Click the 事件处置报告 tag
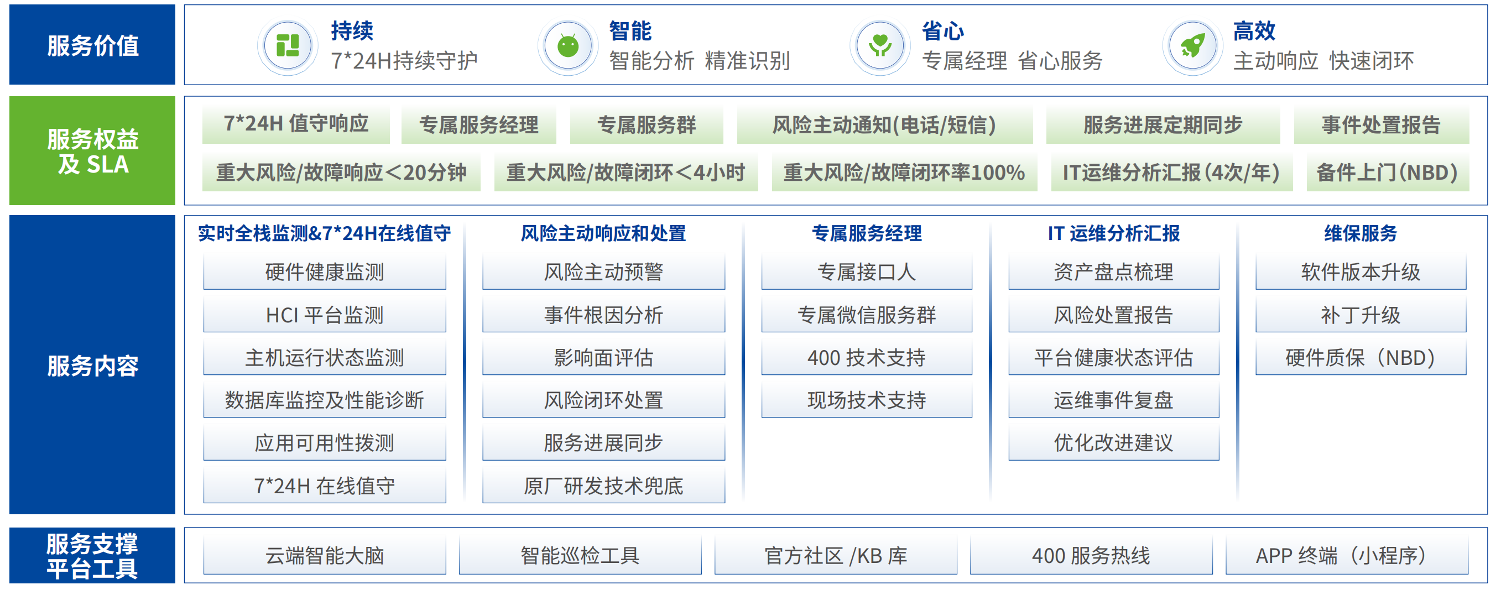The image size is (1501, 595). [1382, 124]
